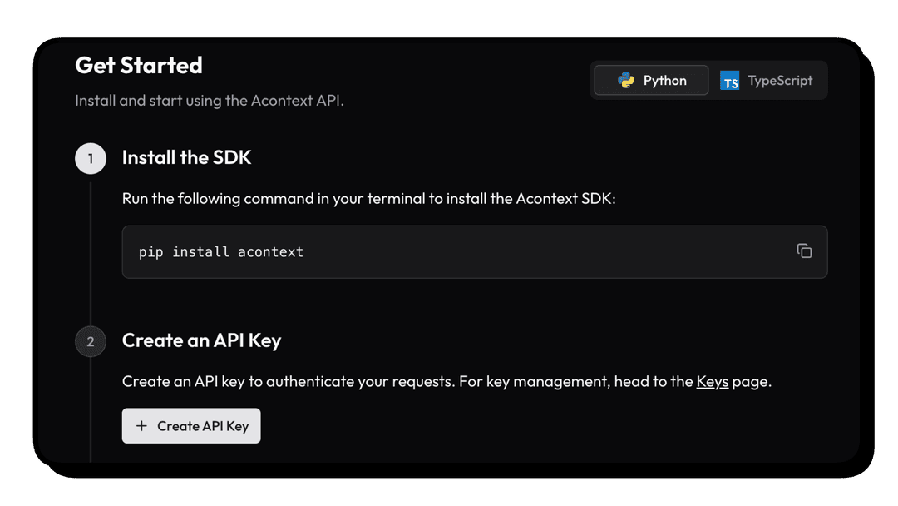This screenshot has width=898, height=506.
Task: Click the 'Install and start using' subtitle
Action: (x=209, y=100)
